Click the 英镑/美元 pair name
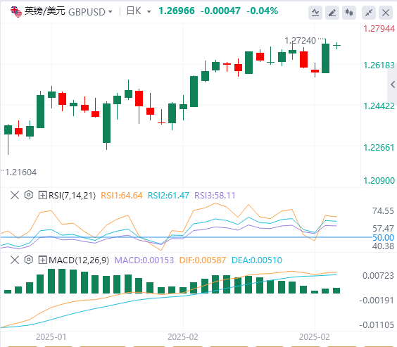Viewport: 397px width, 347px height. tap(45, 11)
